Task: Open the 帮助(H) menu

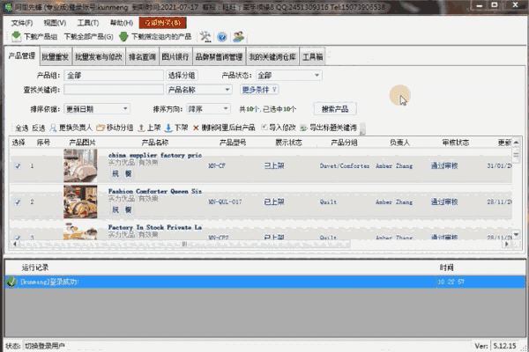Action: pyautogui.click(x=122, y=23)
